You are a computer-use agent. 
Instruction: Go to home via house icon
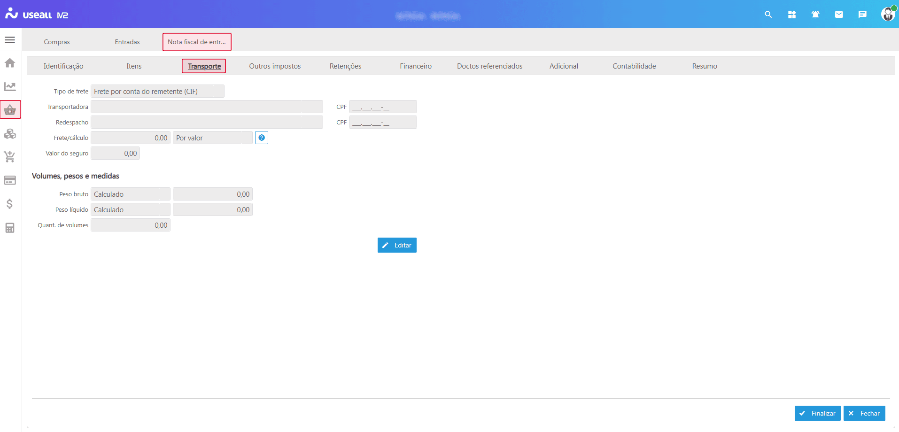point(10,63)
